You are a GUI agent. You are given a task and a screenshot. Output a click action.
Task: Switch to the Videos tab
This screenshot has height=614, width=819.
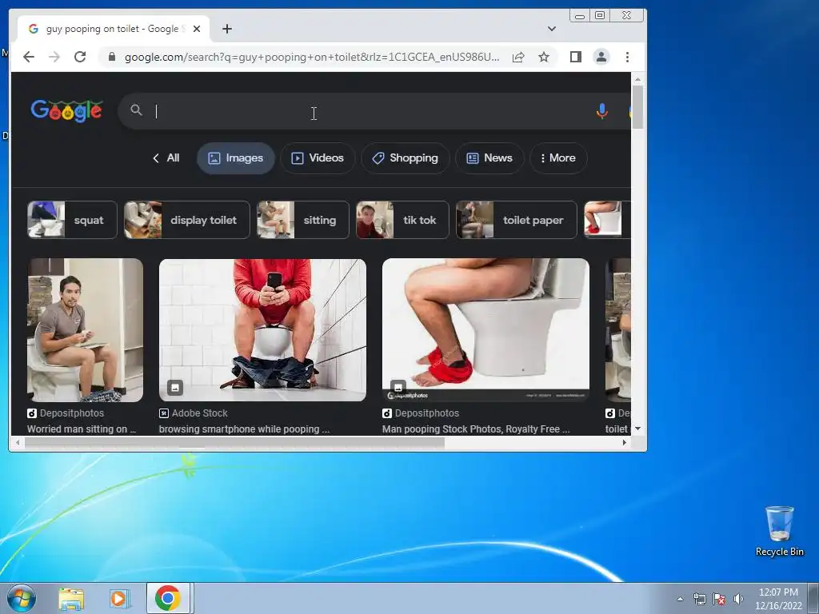318,158
